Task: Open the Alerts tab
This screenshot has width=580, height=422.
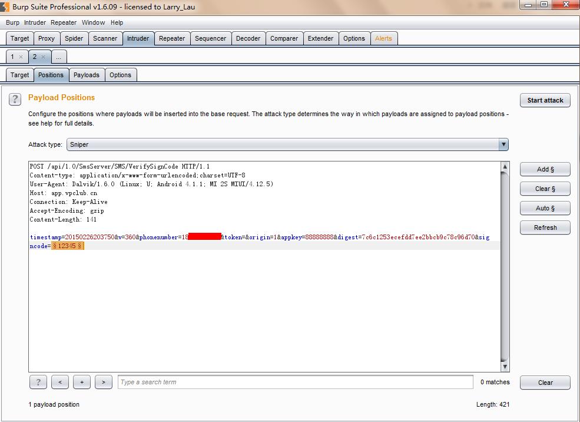Action: click(x=383, y=38)
